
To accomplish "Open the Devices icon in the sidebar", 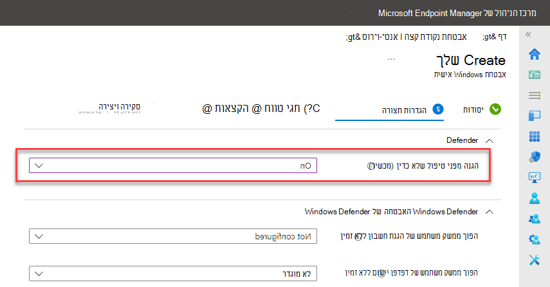I will (534, 115).
